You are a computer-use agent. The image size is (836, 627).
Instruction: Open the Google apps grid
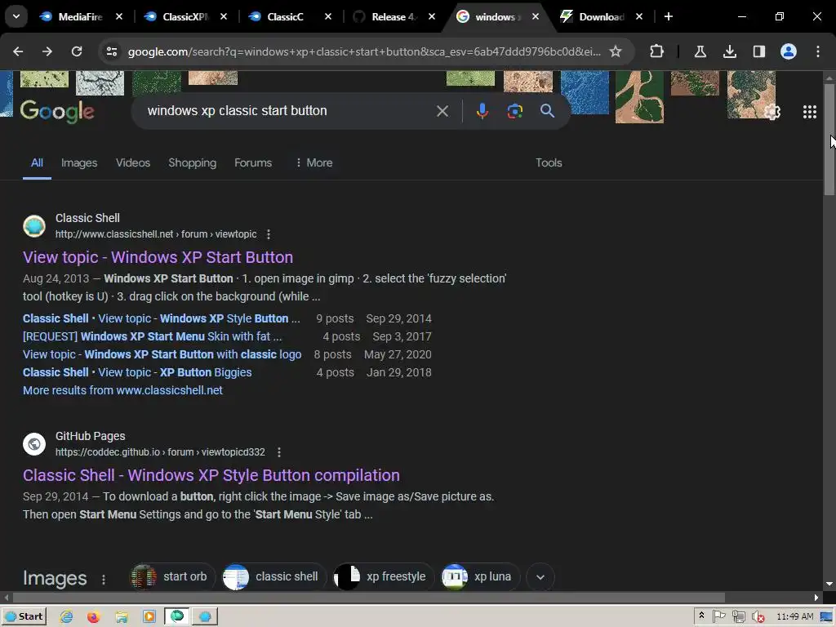(x=809, y=112)
